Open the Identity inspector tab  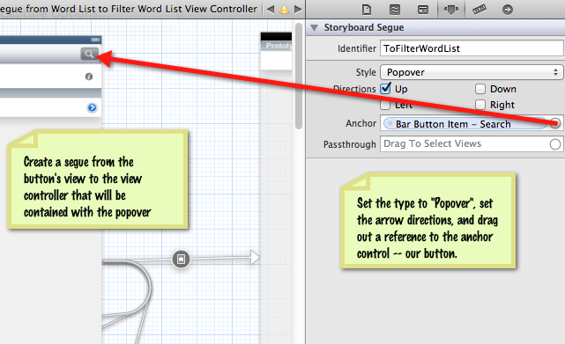423,10
